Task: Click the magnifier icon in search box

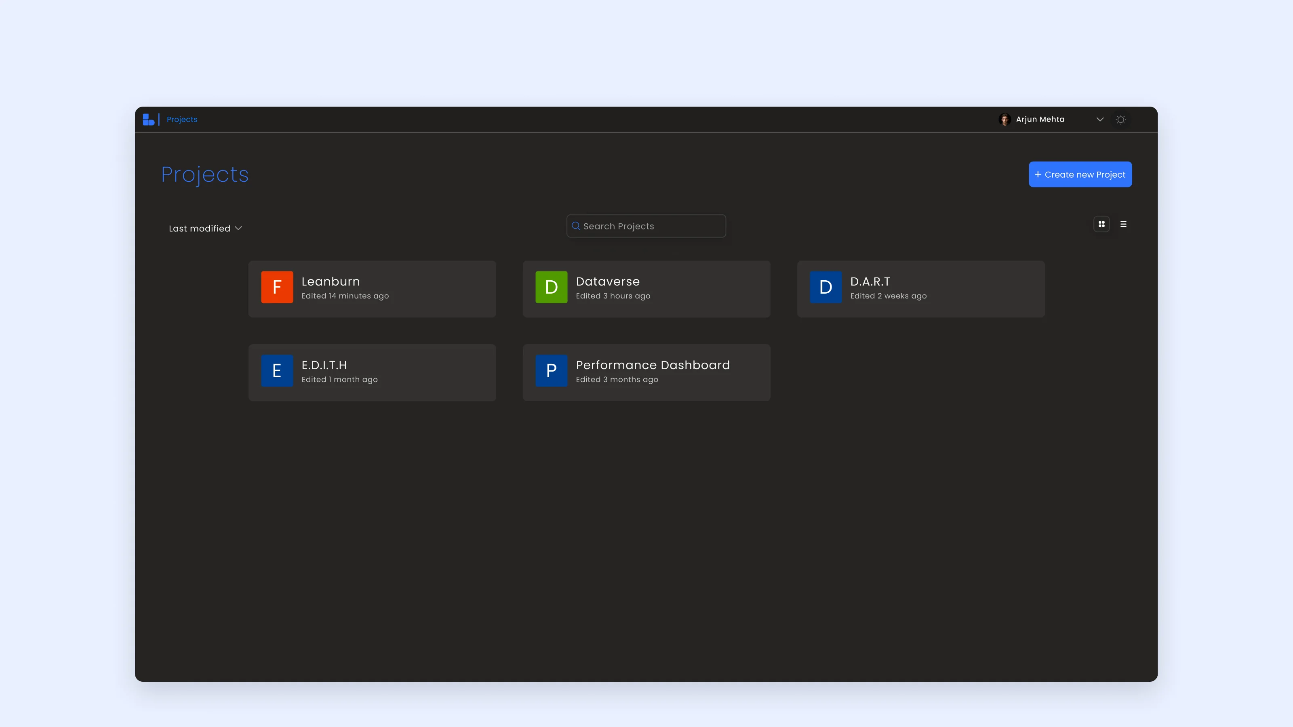Action: [576, 226]
